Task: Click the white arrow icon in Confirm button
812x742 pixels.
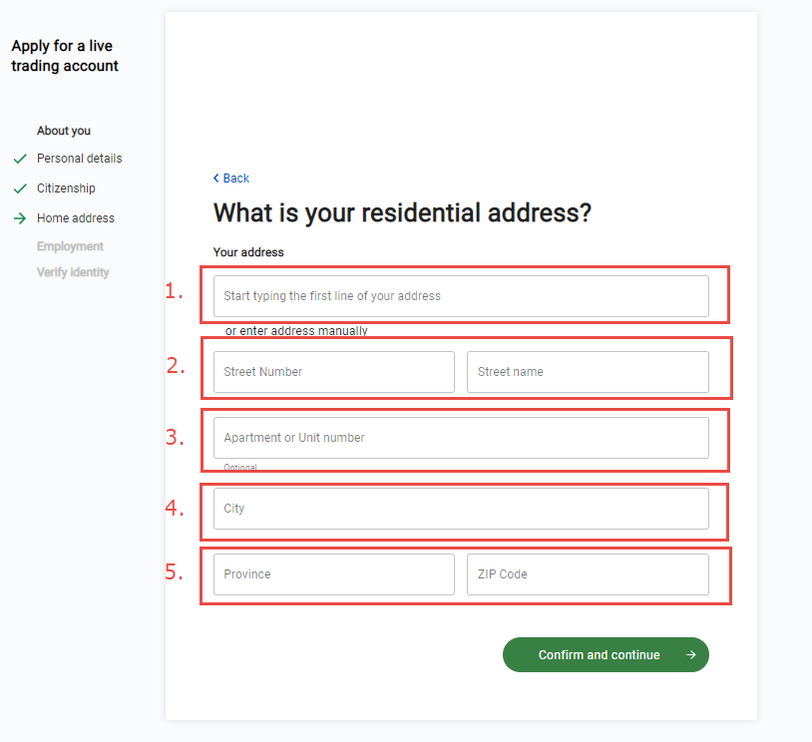Action: (x=691, y=655)
